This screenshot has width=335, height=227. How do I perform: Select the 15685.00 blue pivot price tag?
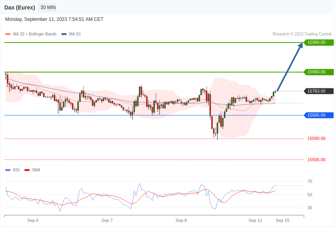pos(318,115)
